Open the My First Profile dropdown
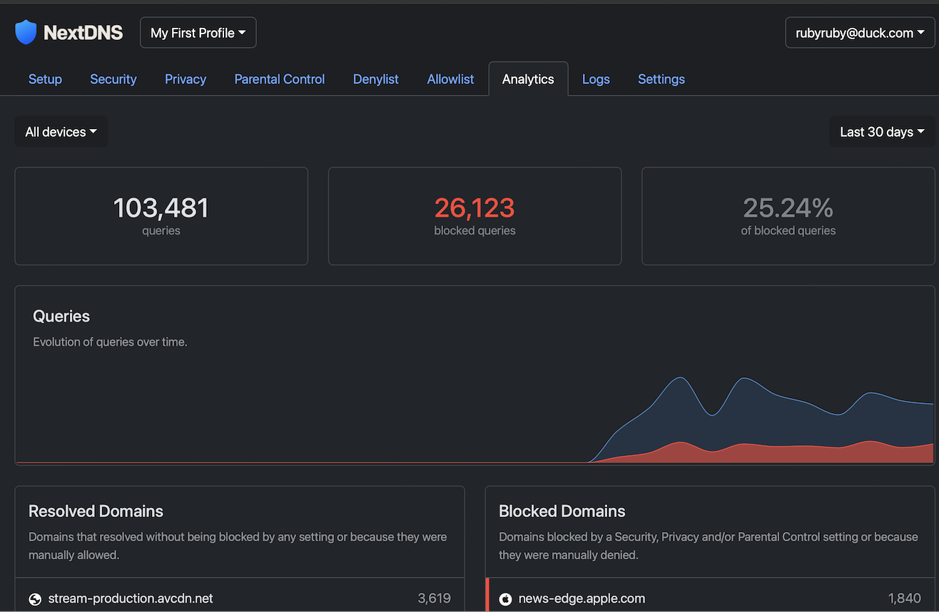939x612 pixels. point(198,33)
